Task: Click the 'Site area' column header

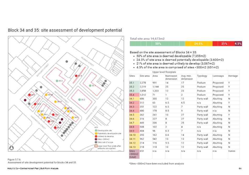Action: coord(145,76)
